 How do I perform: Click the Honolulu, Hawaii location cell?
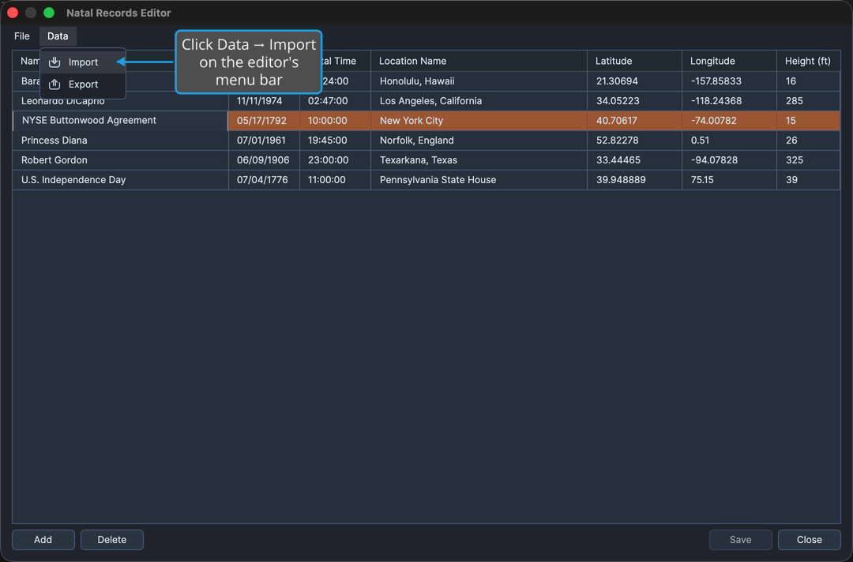[x=479, y=81]
